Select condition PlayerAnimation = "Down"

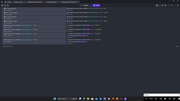click(21, 29)
